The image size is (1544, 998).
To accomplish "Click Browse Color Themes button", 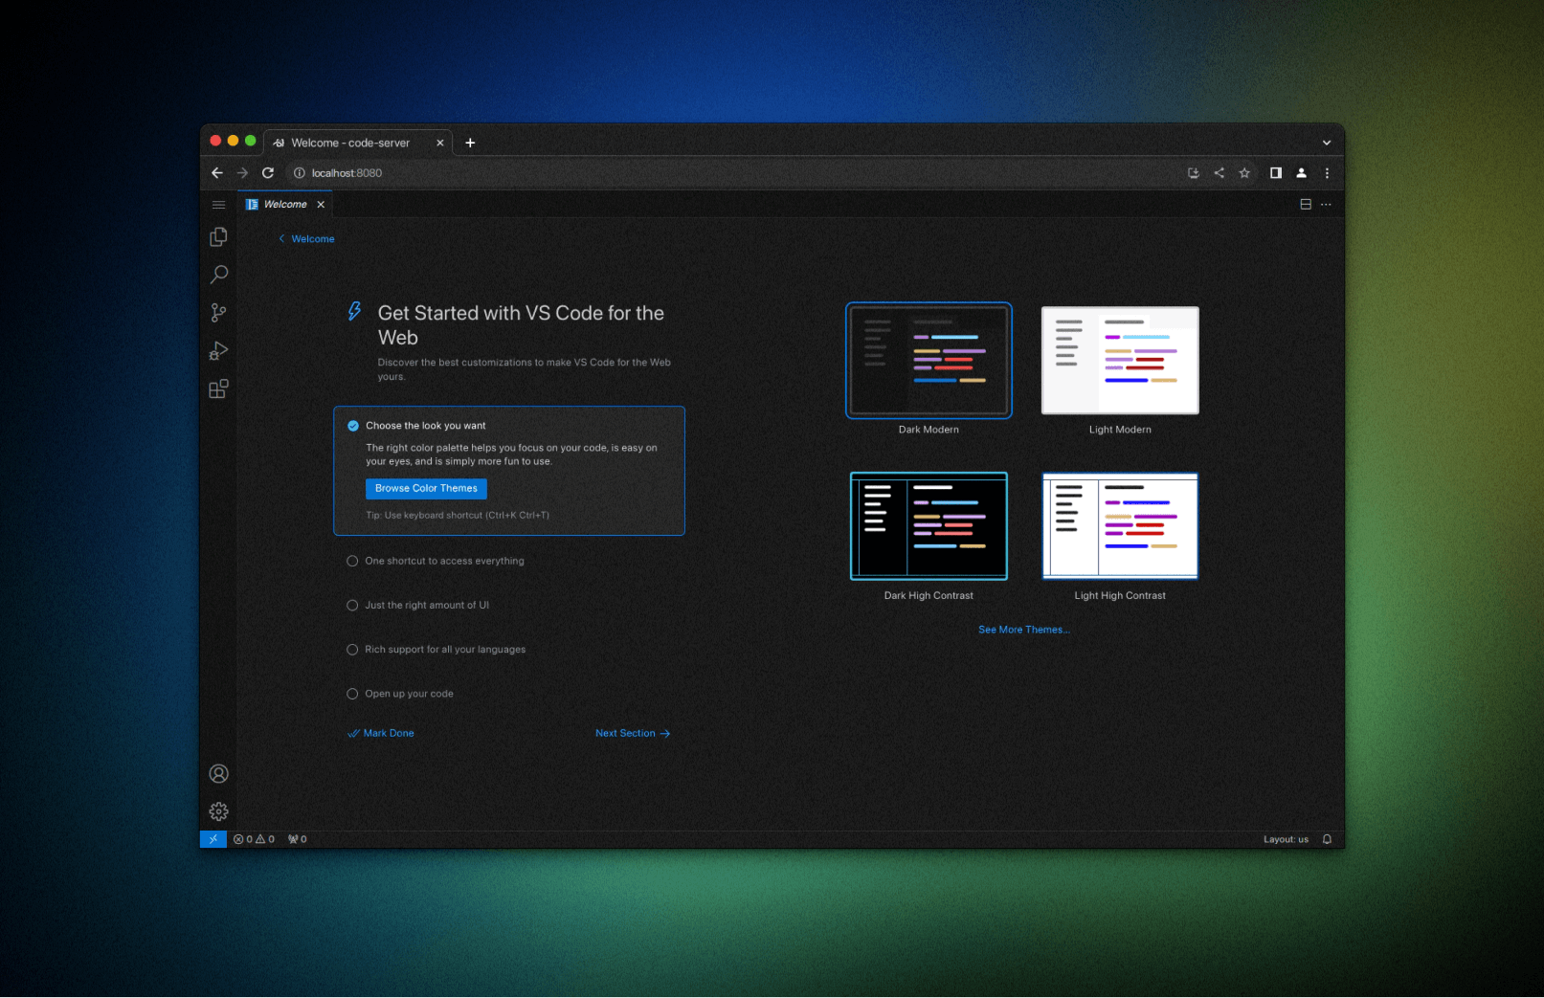I will coord(426,488).
